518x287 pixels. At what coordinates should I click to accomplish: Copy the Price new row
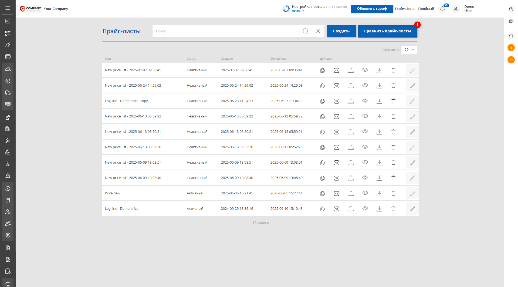322,193
